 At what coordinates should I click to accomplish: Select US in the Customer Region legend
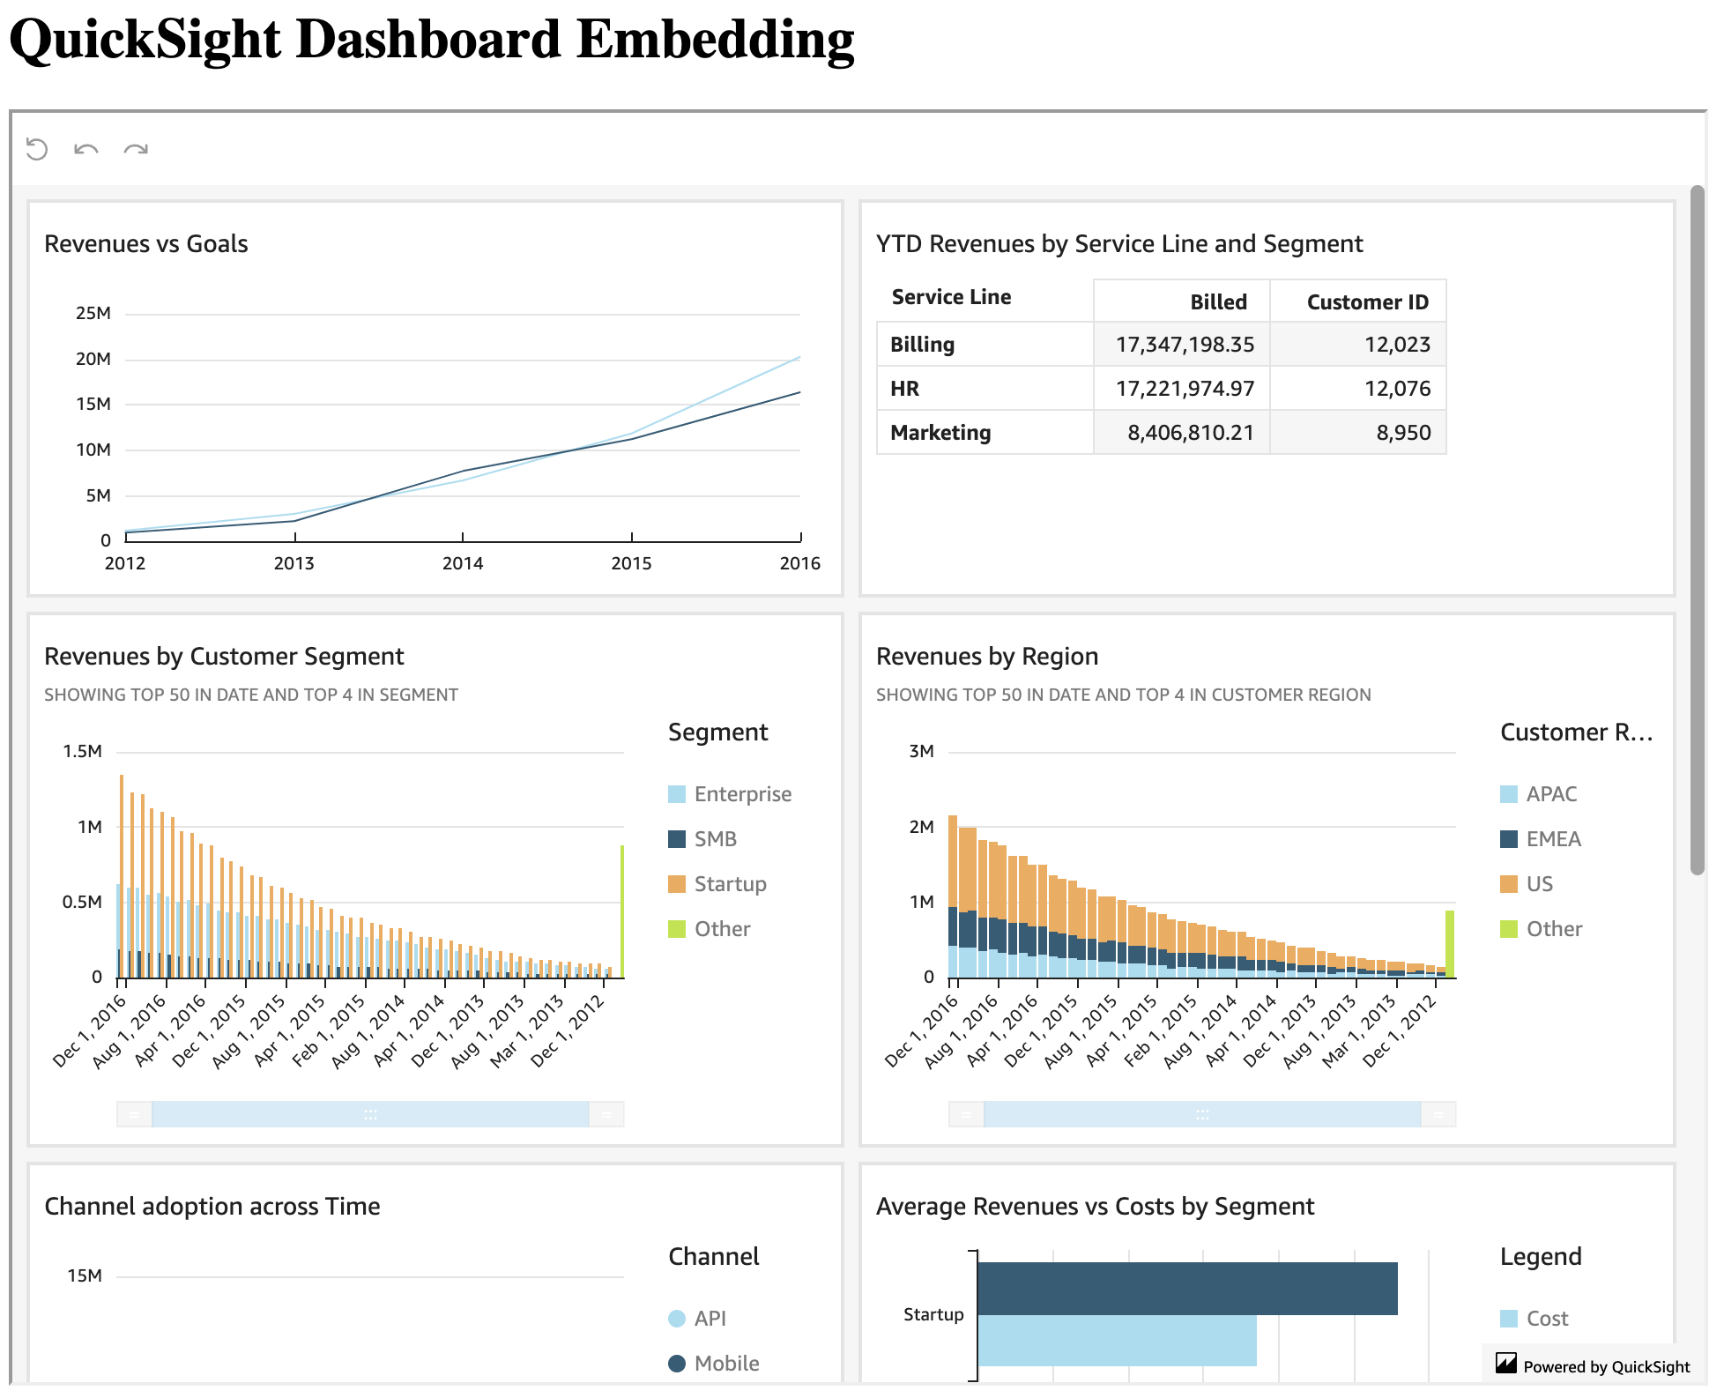(1539, 884)
